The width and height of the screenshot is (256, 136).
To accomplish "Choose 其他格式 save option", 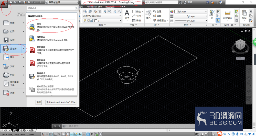I will click(x=52, y=76).
